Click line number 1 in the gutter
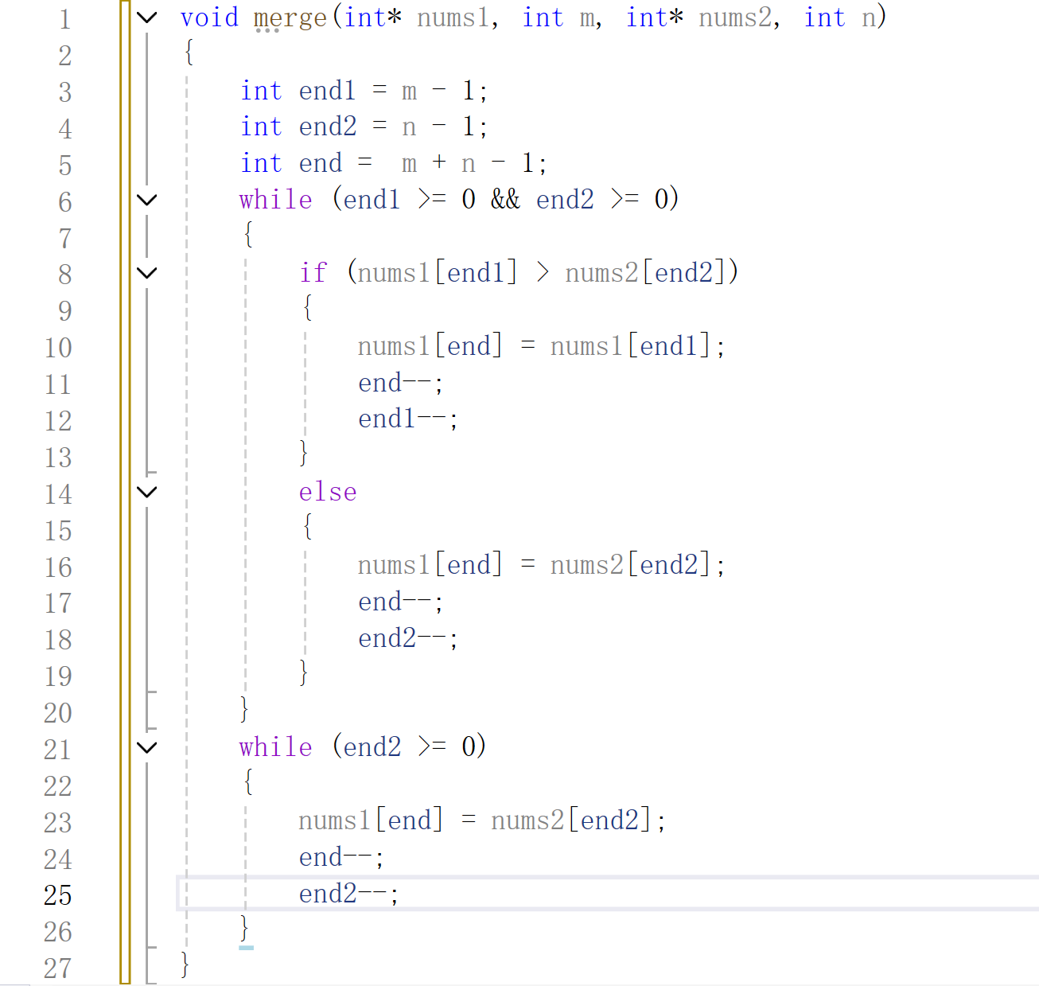 64,19
